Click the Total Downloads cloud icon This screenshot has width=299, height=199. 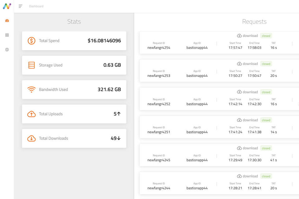(x=31, y=138)
